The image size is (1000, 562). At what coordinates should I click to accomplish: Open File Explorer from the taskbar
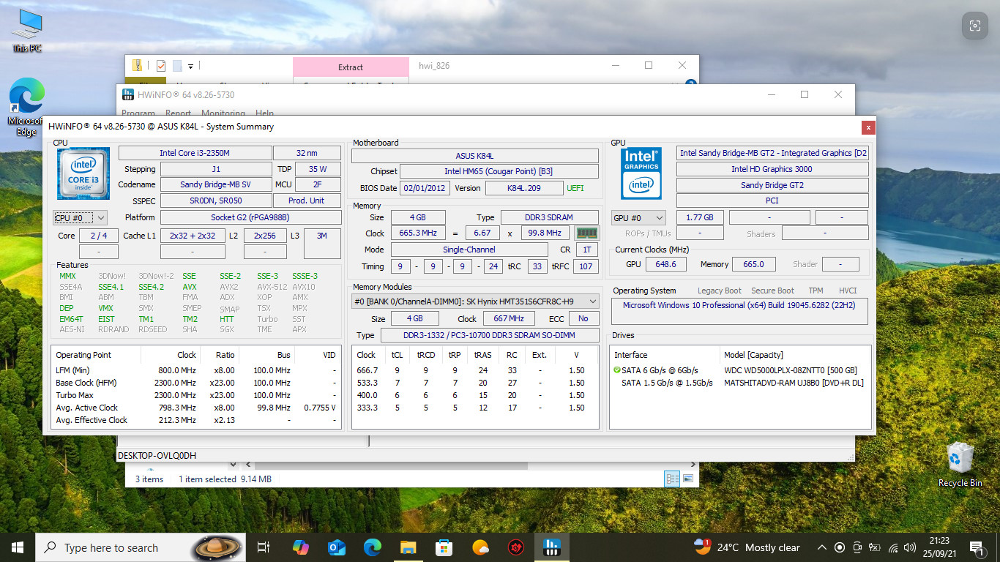408,547
